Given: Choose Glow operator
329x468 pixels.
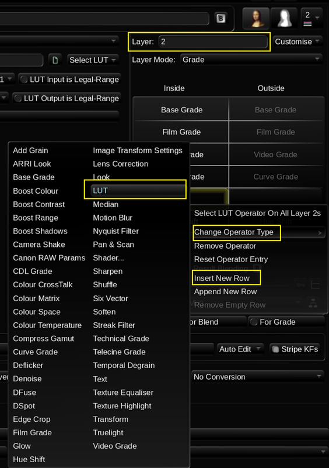Looking at the screenshot, I should tap(22, 446).
